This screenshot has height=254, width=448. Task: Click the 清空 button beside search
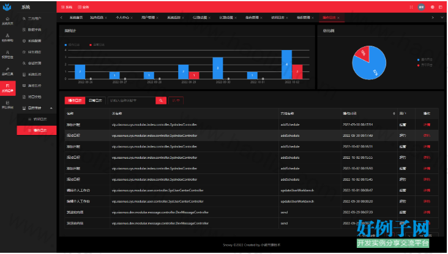tap(176, 100)
